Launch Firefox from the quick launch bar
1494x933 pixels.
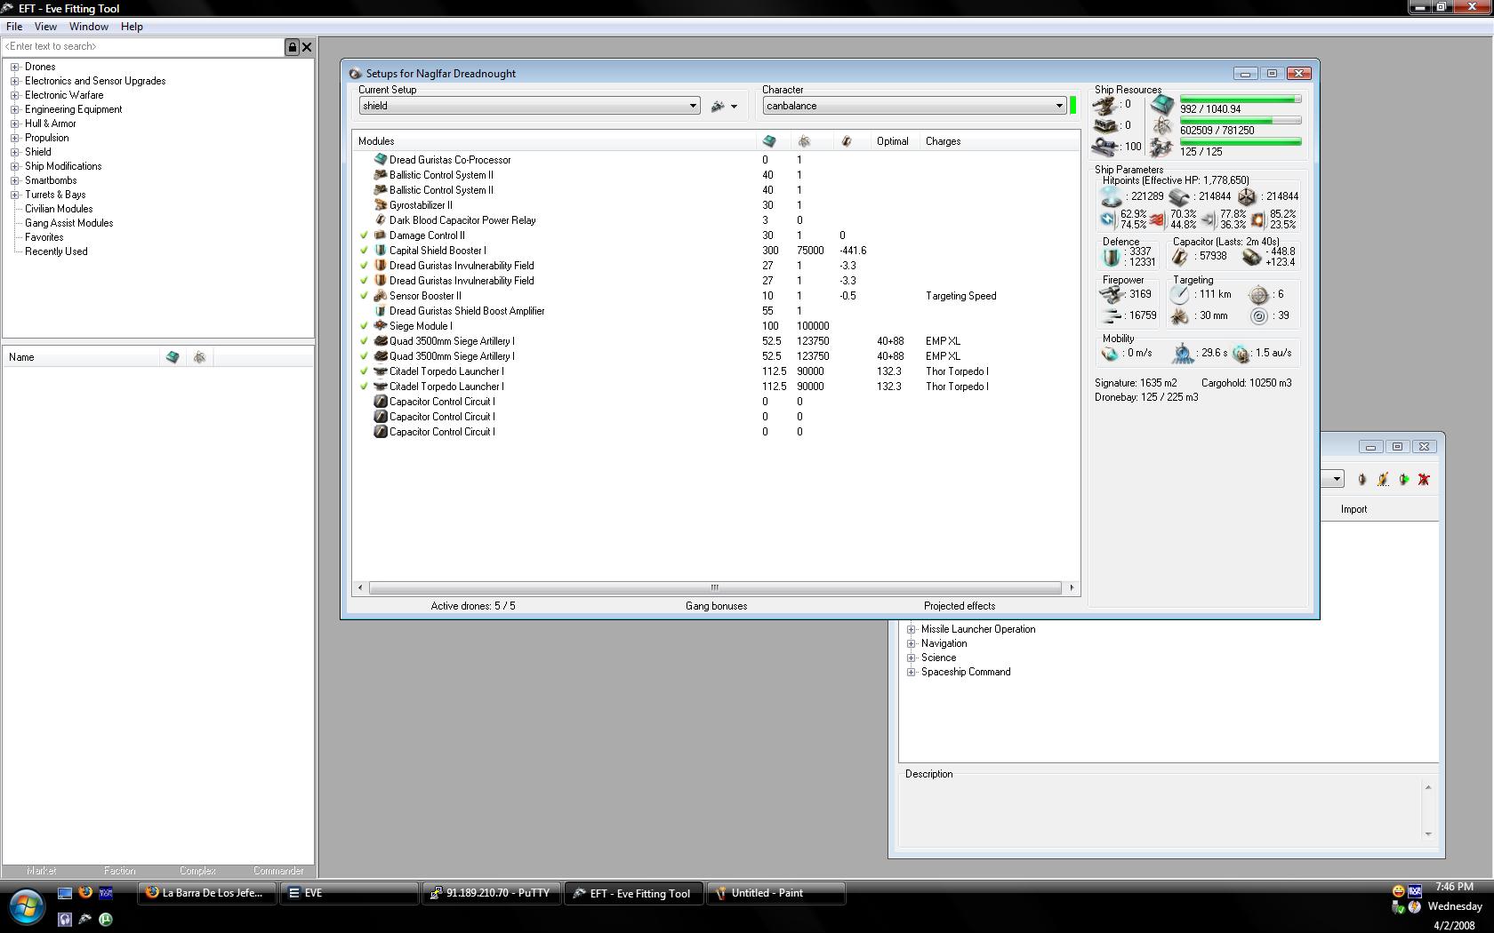(x=85, y=892)
